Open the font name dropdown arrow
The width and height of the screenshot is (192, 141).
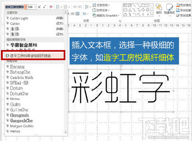point(25,7)
